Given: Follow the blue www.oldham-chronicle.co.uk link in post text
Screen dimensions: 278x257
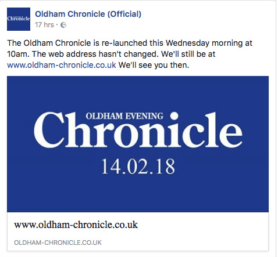Looking at the screenshot, I should click(62, 65).
